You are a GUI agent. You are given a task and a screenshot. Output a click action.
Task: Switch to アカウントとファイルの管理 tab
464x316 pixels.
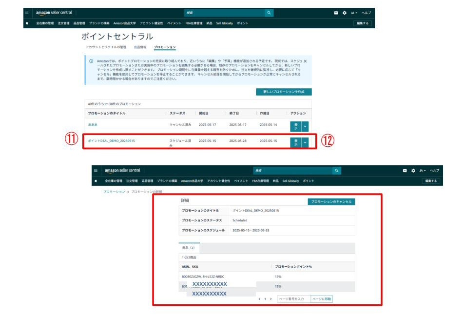106,47
